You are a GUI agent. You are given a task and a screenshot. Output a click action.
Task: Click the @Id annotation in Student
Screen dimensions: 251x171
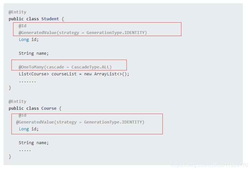[23, 26]
